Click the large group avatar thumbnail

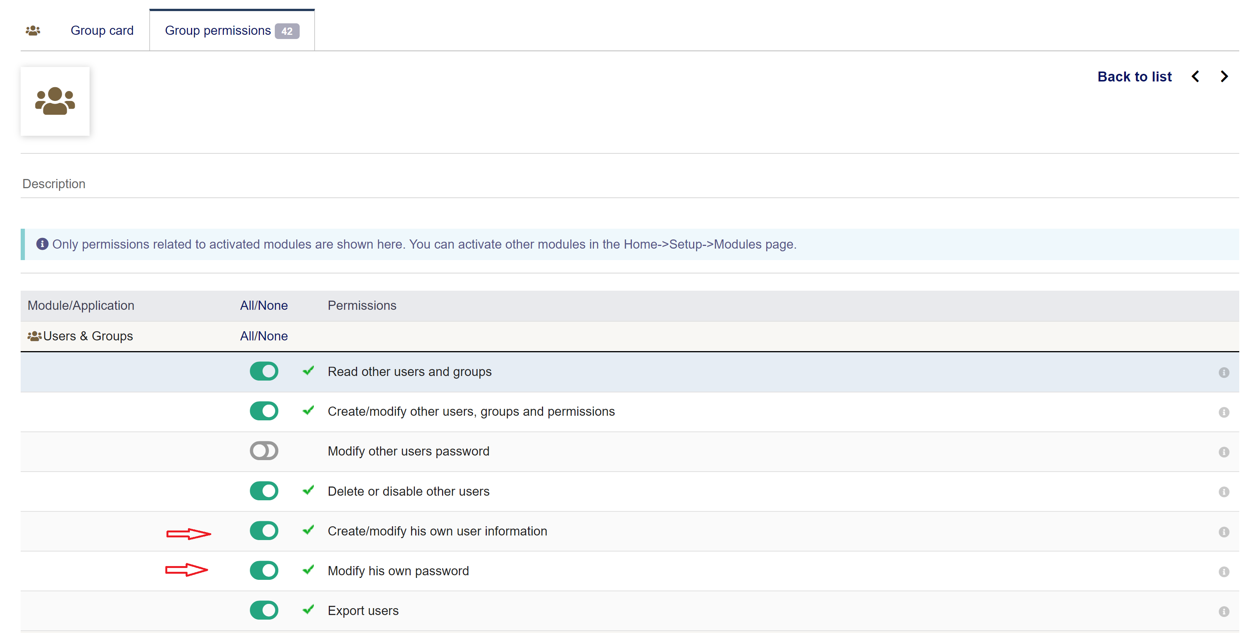pyautogui.click(x=55, y=101)
